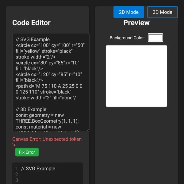Click the white preview canvas
Viewport: 184px width, 184px height.
coord(136,76)
